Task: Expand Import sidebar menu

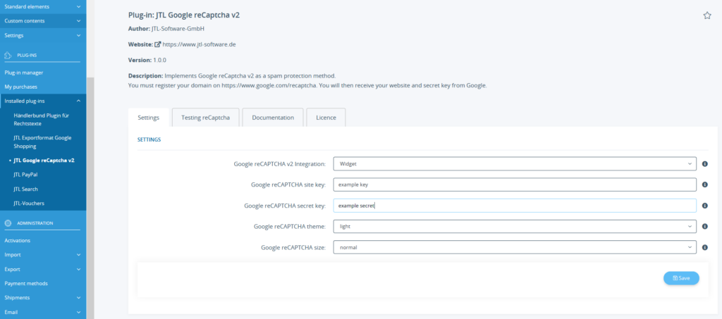Action: [43, 255]
